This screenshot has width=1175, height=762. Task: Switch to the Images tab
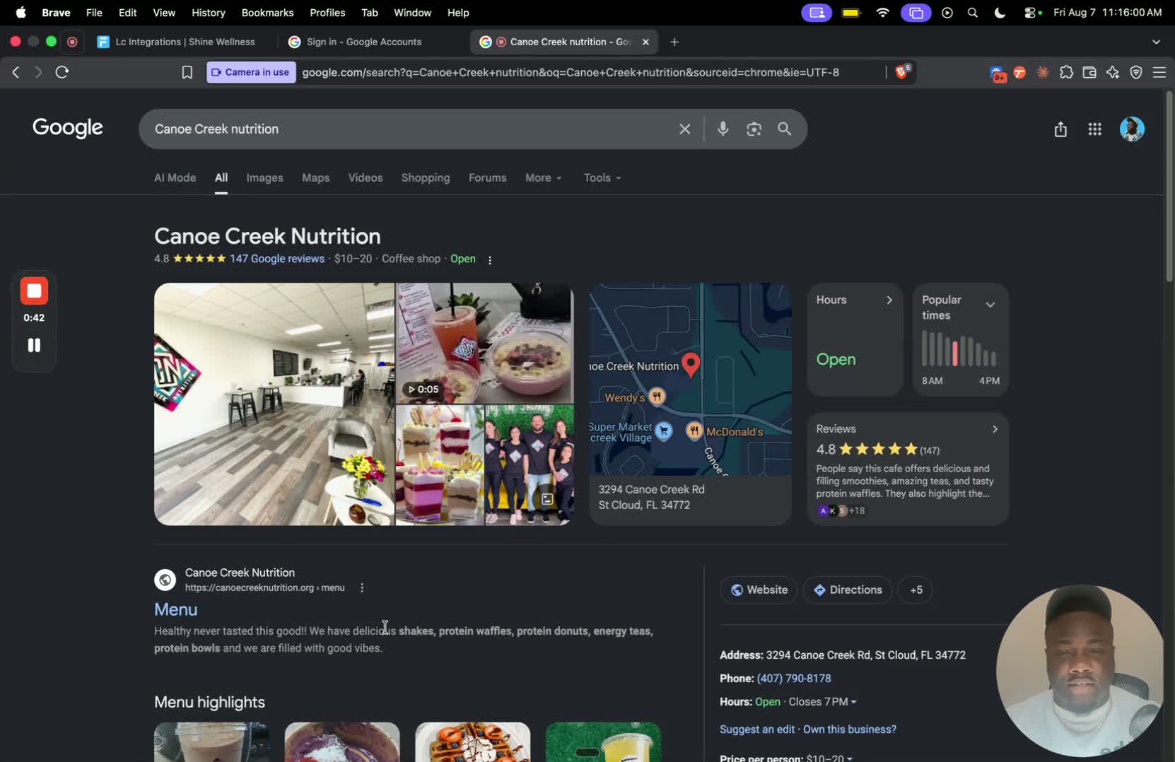[x=264, y=177]
